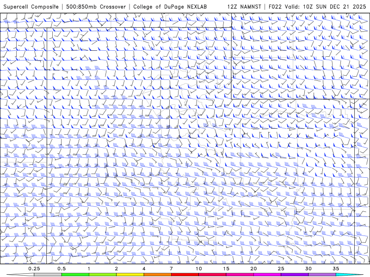Click the legend label '7'
The width and height of the screenshot is (370, 277).
coord(171,269)
